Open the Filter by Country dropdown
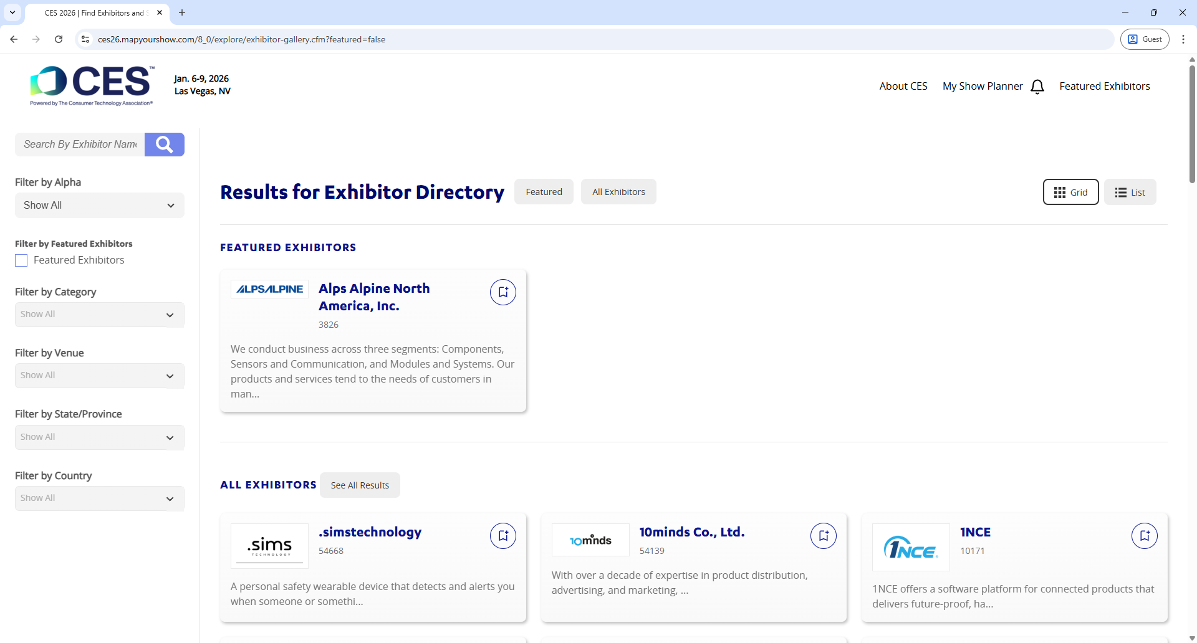 pos(99,498)
